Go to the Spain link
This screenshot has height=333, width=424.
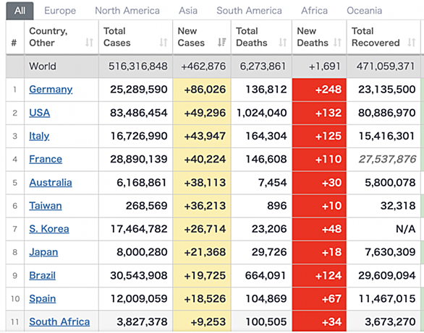click(x=43, y=299)
